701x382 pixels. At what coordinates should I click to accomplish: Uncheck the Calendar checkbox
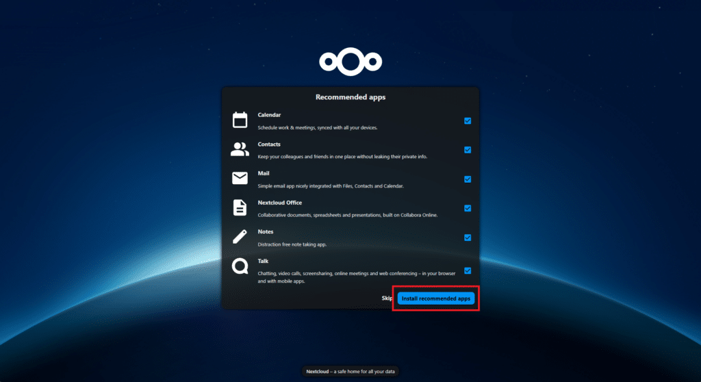click(468, 120)
